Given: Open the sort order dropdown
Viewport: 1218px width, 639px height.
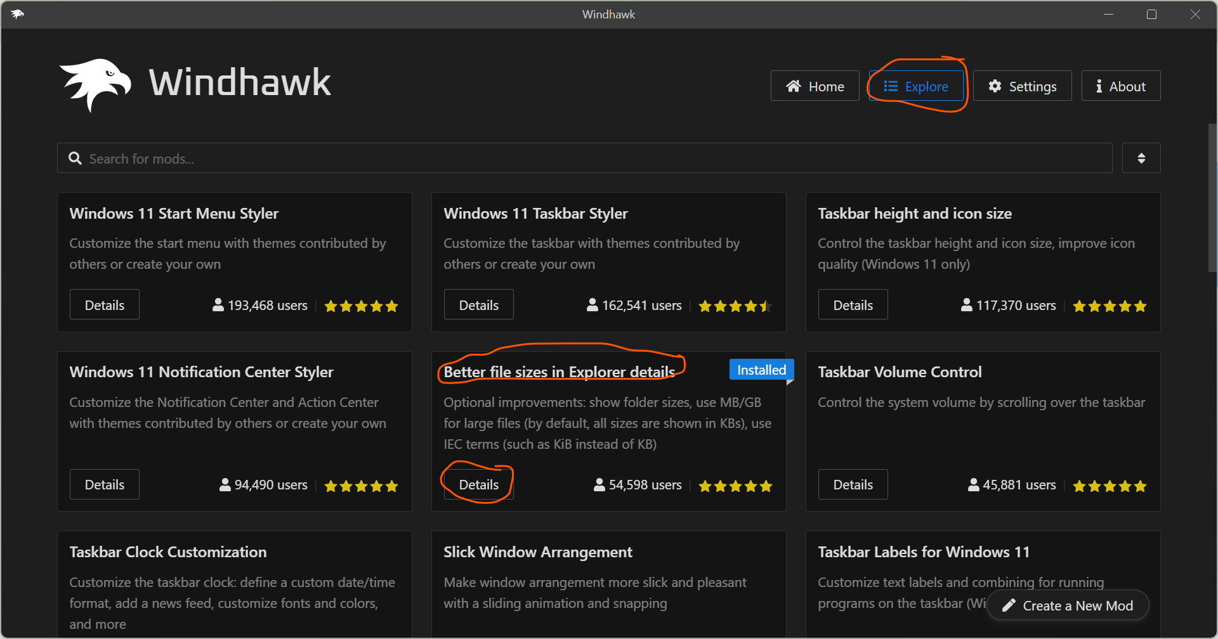Looking at the screenshot, I should click(x=1141, y=158).
